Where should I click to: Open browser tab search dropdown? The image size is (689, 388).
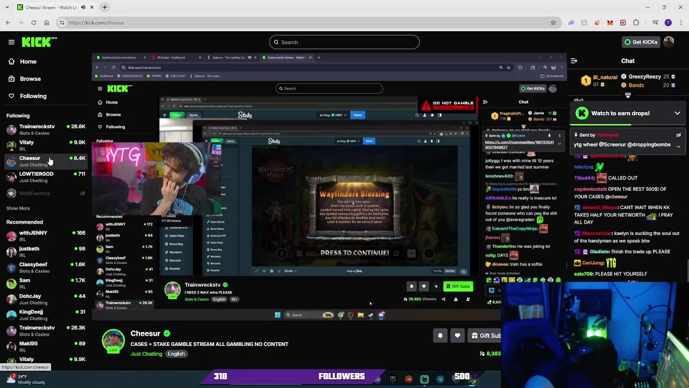[x=7, y=8]
